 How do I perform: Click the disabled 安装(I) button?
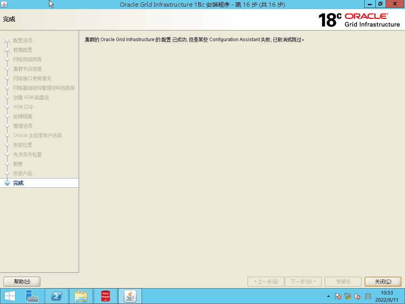(343, 281)
